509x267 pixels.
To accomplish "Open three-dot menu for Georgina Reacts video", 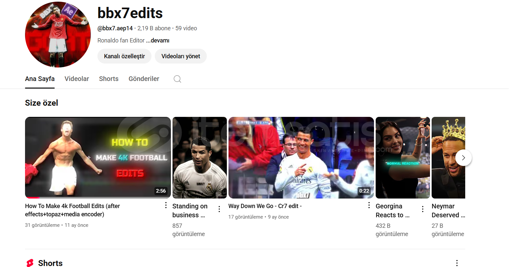I will pyautogui.click(x=423, y=209).
